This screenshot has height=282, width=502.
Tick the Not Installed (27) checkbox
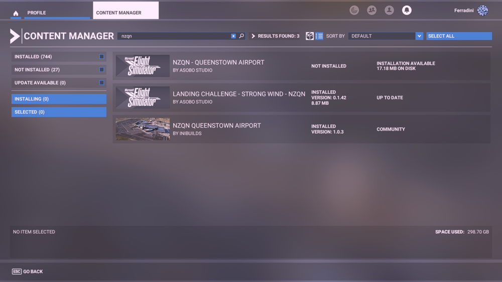pyautogui.click(x=101, y=69)
